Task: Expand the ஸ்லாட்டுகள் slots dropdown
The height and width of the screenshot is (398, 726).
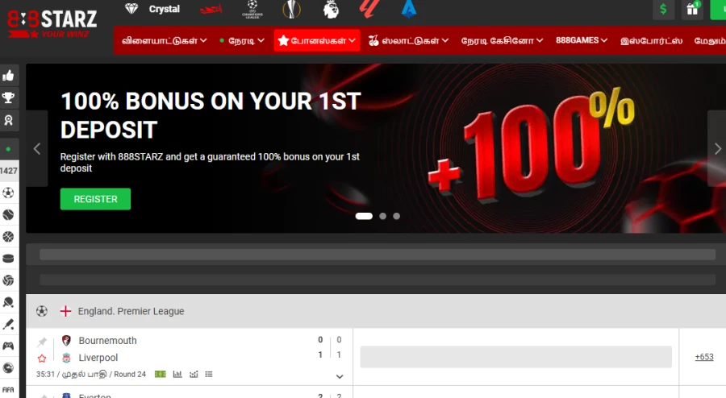Action: coord(409,40)
